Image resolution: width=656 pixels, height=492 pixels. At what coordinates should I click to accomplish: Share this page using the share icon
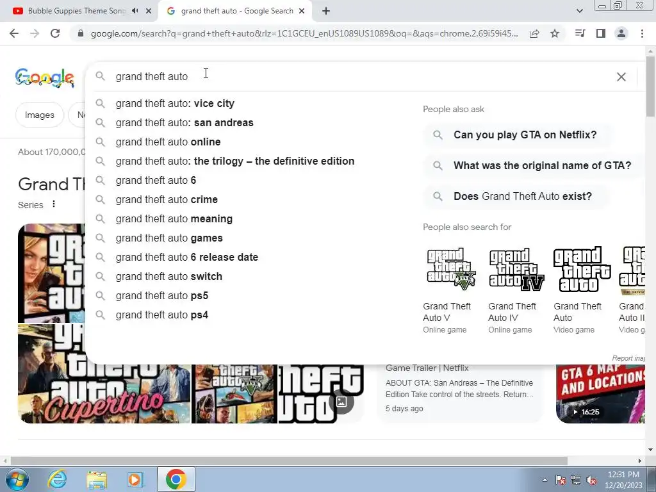pyautogui.click(x=534, y=33)
